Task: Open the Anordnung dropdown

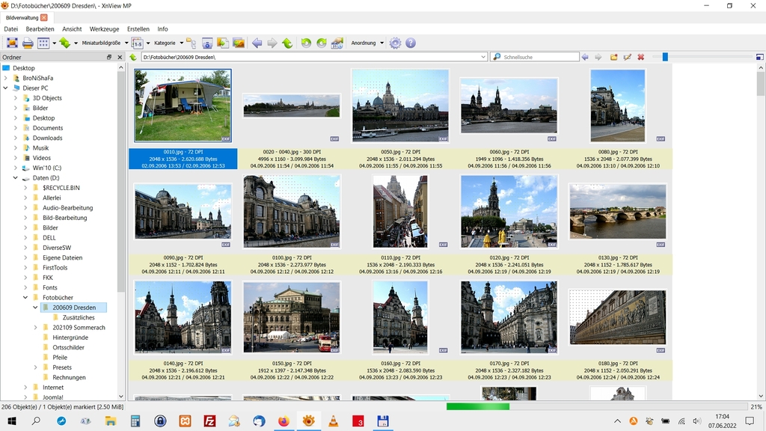Action: tap(367, 43)
